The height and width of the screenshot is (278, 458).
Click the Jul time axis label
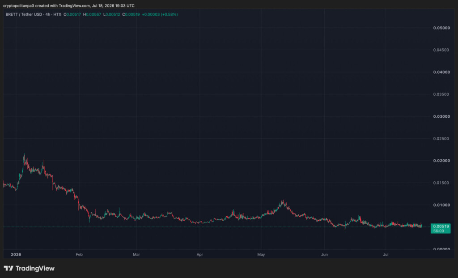pyautogui.click(x=386, y=255)
